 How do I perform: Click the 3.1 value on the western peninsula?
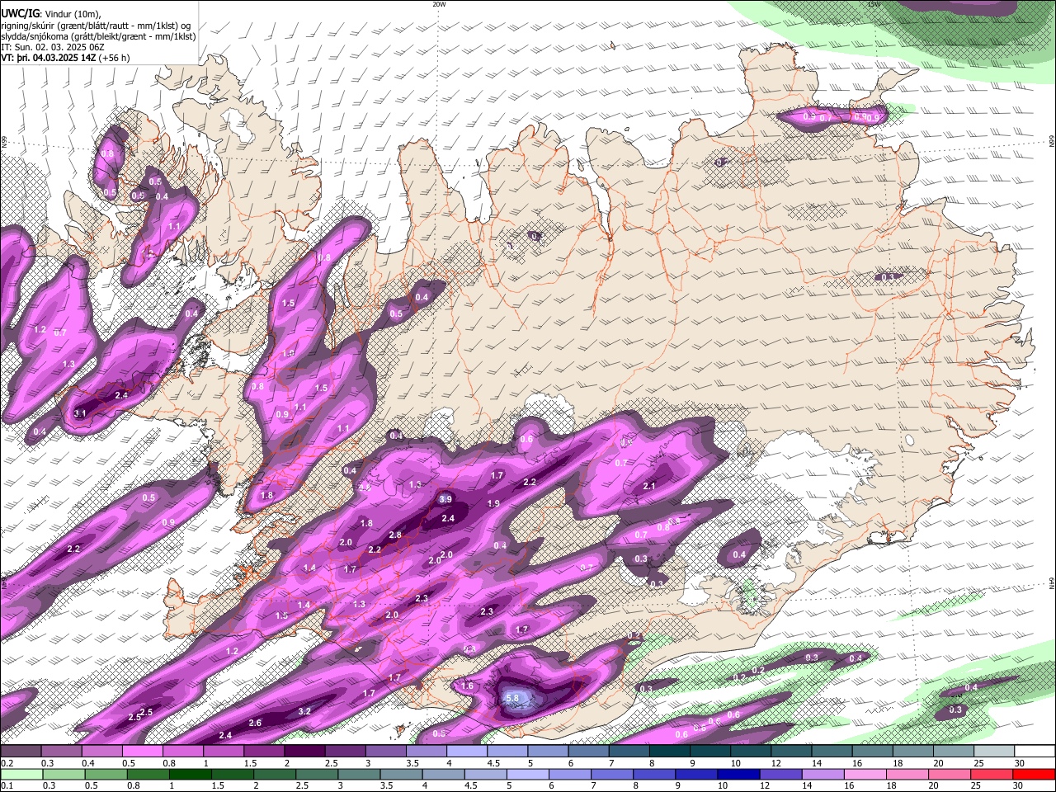[x=80, y=413]
